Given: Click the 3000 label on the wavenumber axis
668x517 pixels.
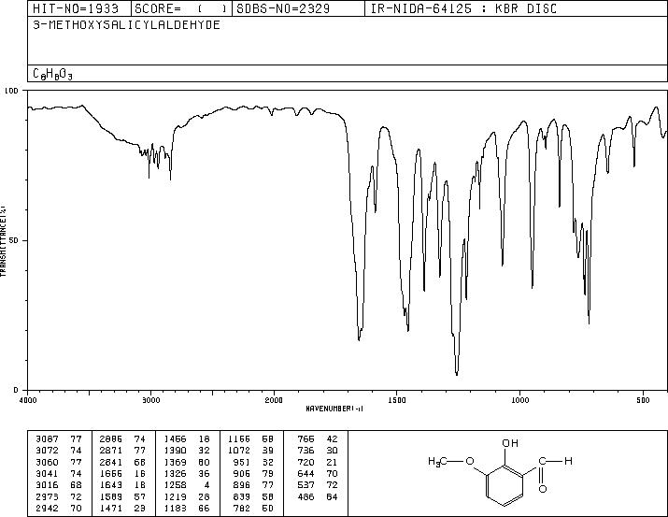Looking at the screenshot, I should (x=150, y=400).
